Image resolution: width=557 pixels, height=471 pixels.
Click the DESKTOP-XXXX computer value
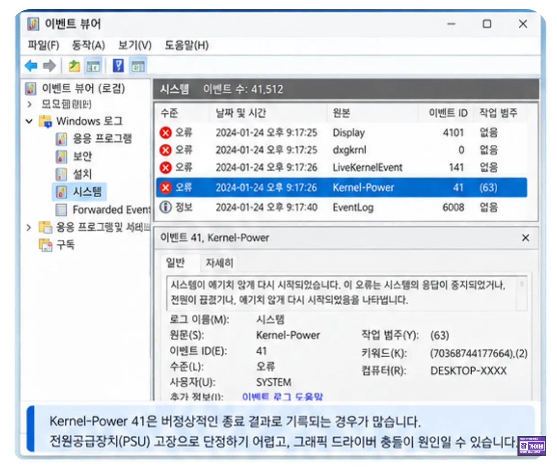[469, 371]
